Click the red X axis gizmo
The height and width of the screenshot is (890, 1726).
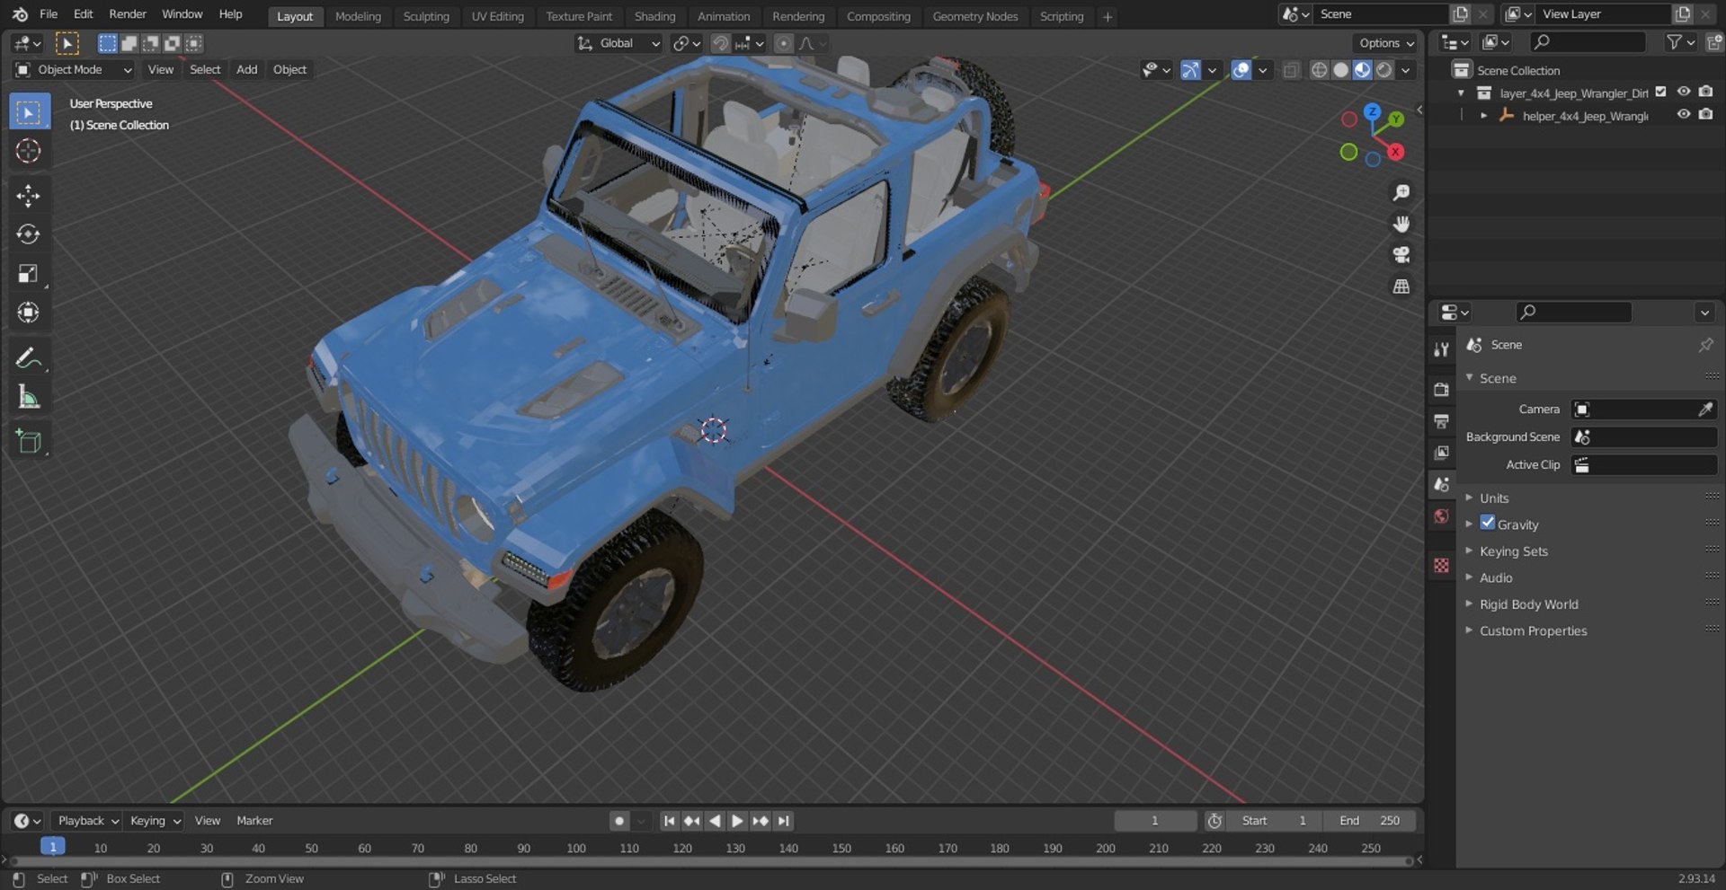coord(1395,152)
